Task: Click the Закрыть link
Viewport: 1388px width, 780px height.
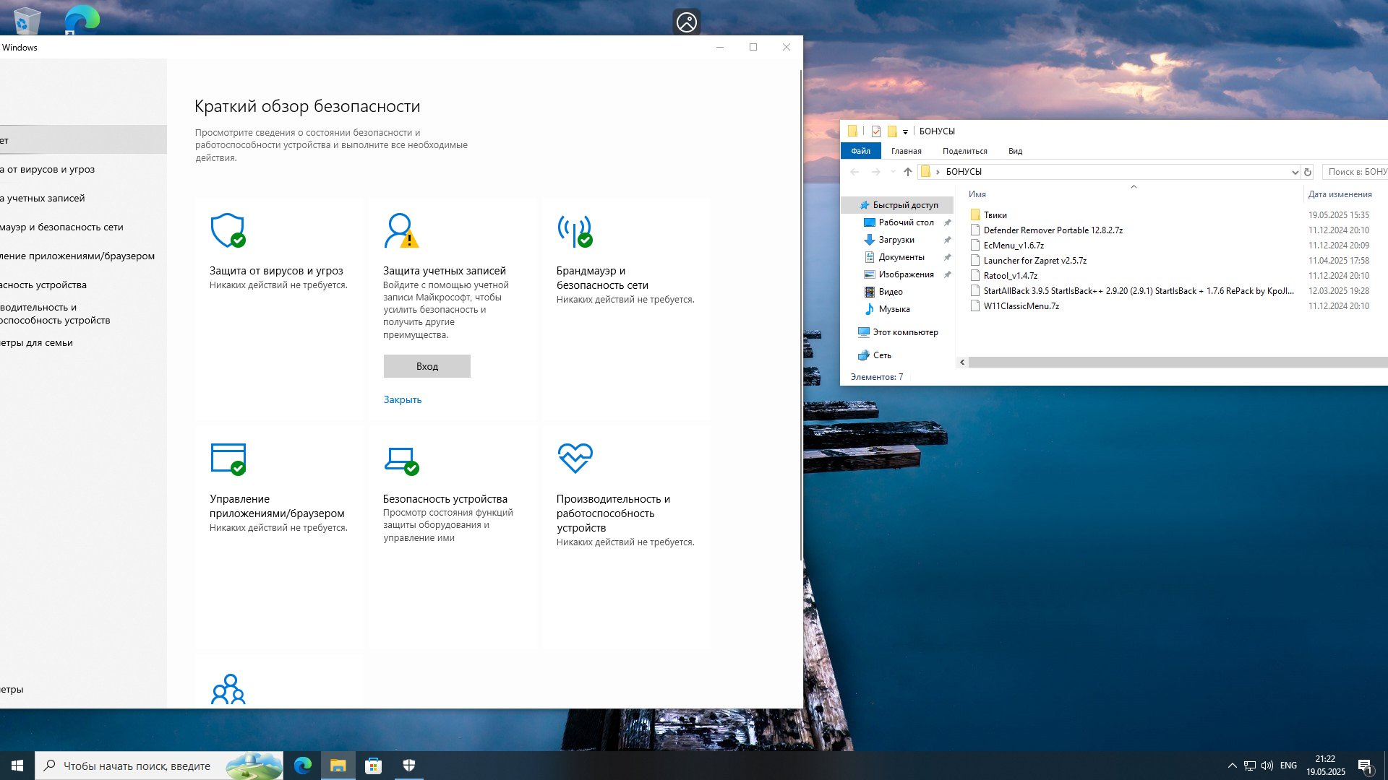Action: [402, 399]
